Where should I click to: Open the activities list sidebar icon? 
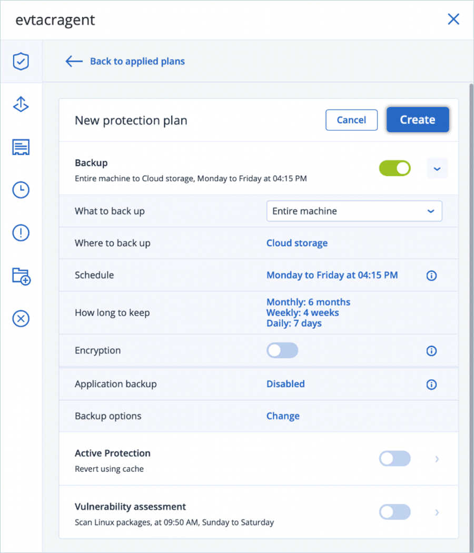(21, 147)
